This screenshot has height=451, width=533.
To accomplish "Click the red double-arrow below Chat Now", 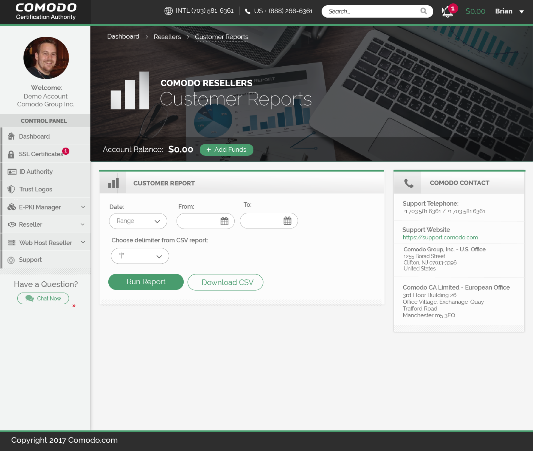I will click(74, 306).
